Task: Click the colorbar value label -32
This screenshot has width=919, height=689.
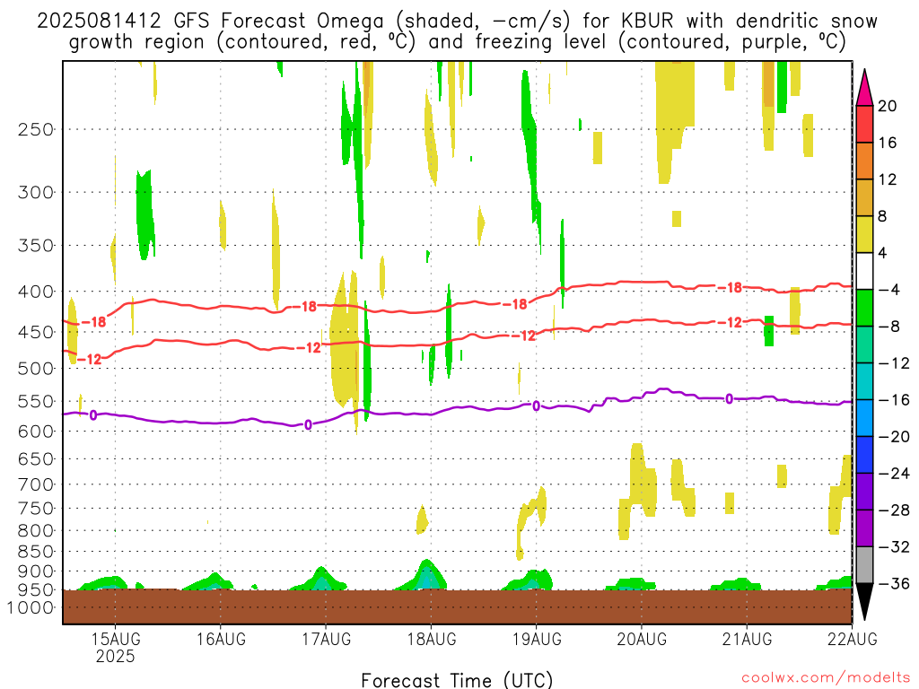Action: coord(894,546)
